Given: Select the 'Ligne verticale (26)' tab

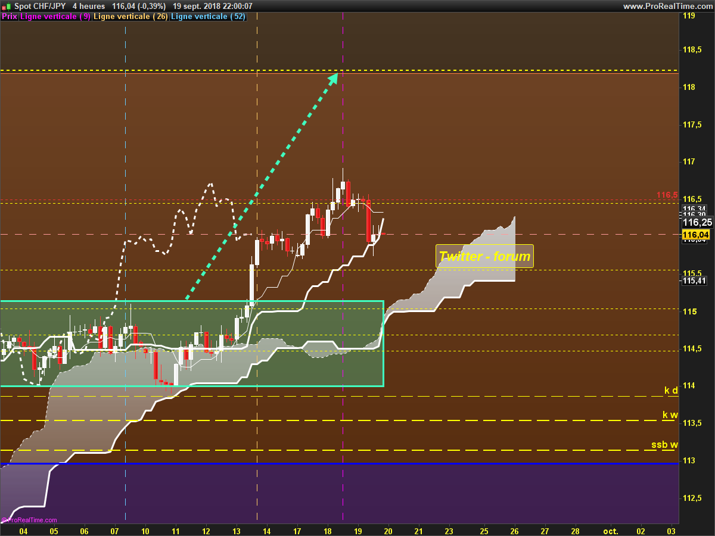Looking at the screenshot, I should coord(130,17).
